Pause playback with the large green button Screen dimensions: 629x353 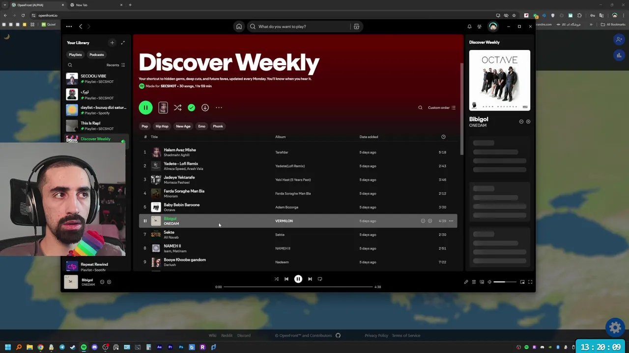pos(145,107)
